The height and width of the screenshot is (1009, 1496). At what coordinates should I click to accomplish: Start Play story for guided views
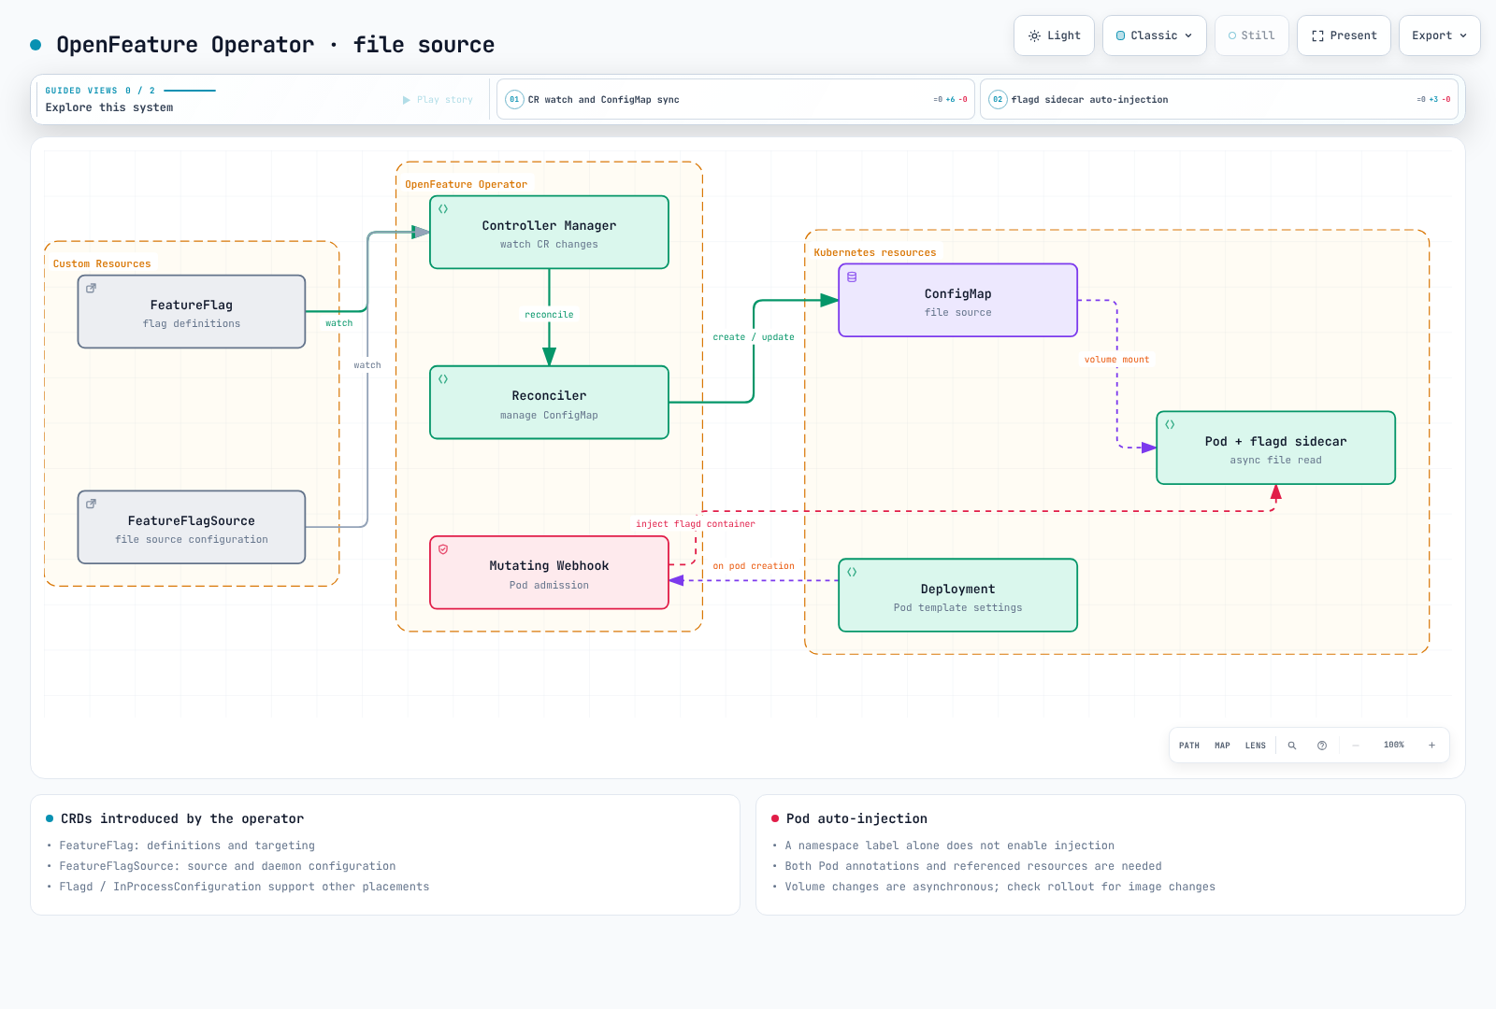pos(438,100)
